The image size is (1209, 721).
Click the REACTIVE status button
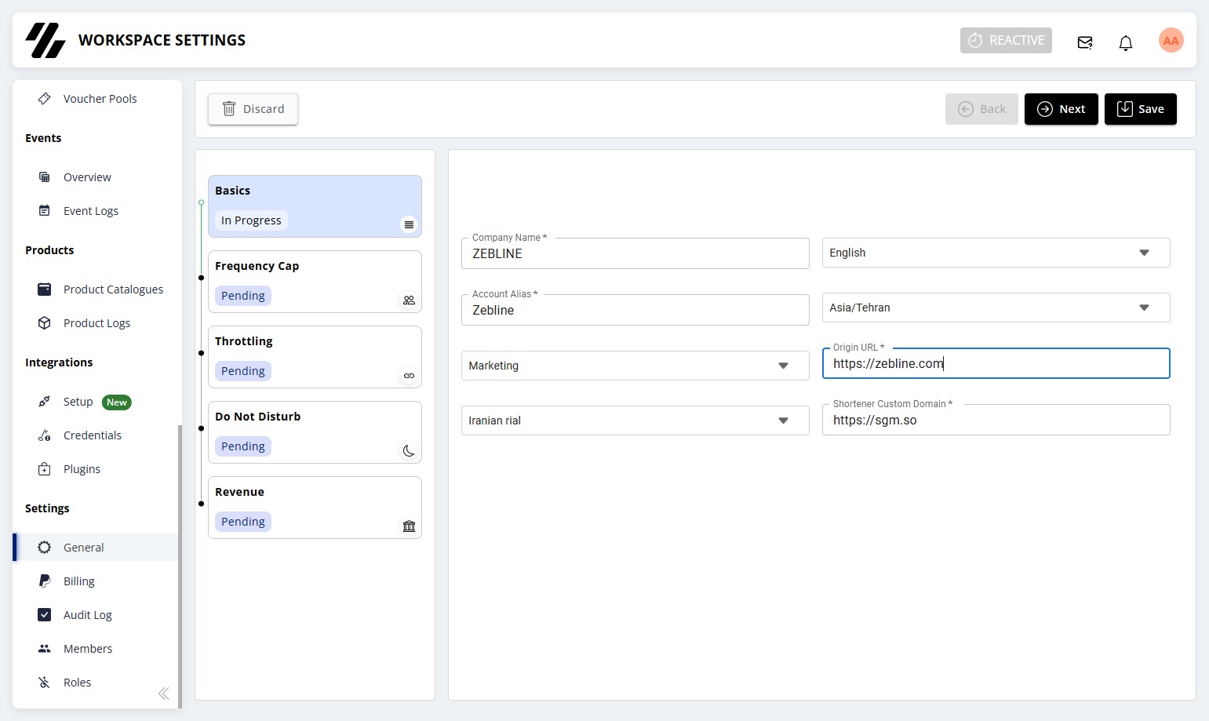pyautogui.click(x=1006, y=40)
